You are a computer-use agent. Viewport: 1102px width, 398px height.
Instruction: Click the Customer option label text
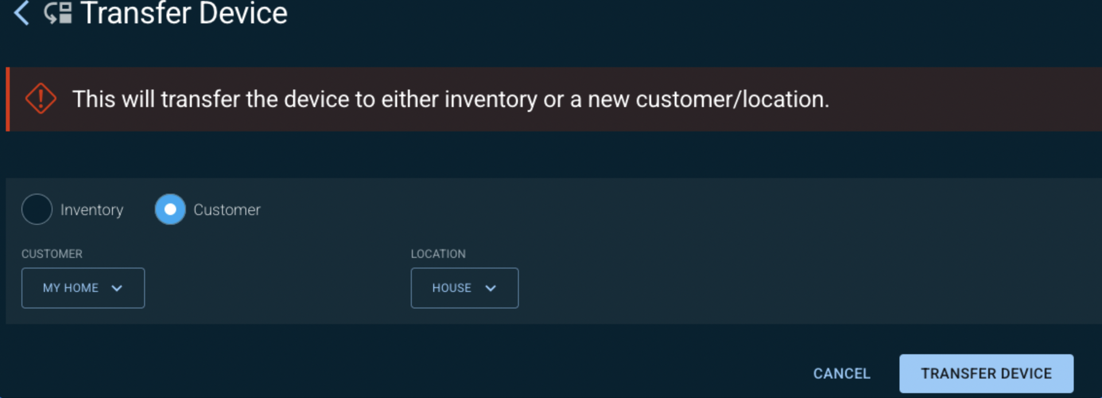(227, 210)
